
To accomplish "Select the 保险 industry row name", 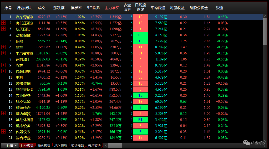I will [x=19, y=41].
